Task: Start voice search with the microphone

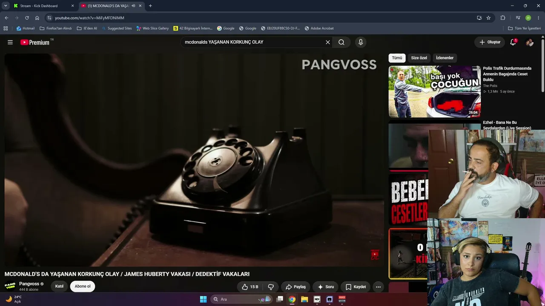Action: [x=361, y=42]
